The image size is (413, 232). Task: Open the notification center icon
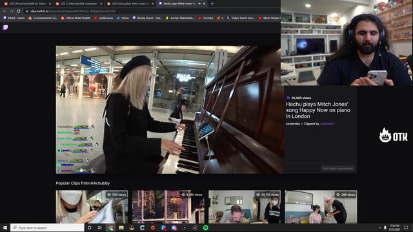click(406, 227)
